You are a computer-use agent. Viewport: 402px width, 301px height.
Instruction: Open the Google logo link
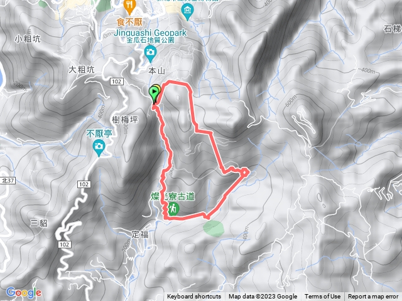(24, 293)
